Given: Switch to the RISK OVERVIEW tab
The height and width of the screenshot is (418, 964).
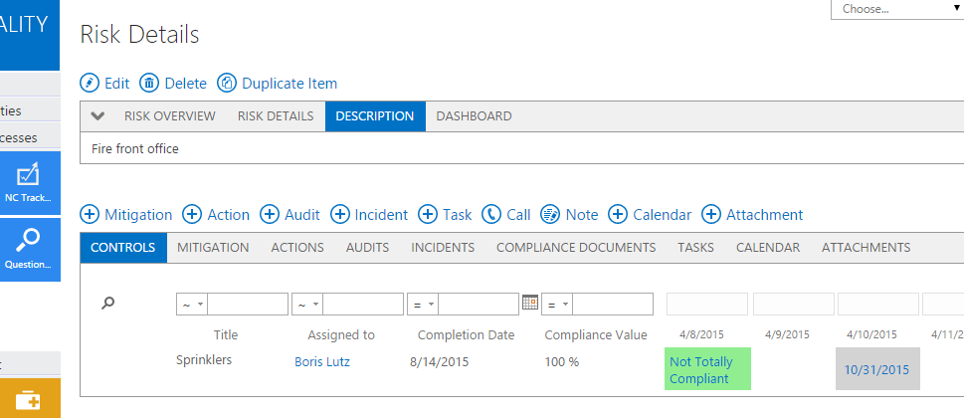Looking at the screenshot, I should point(170,116).
